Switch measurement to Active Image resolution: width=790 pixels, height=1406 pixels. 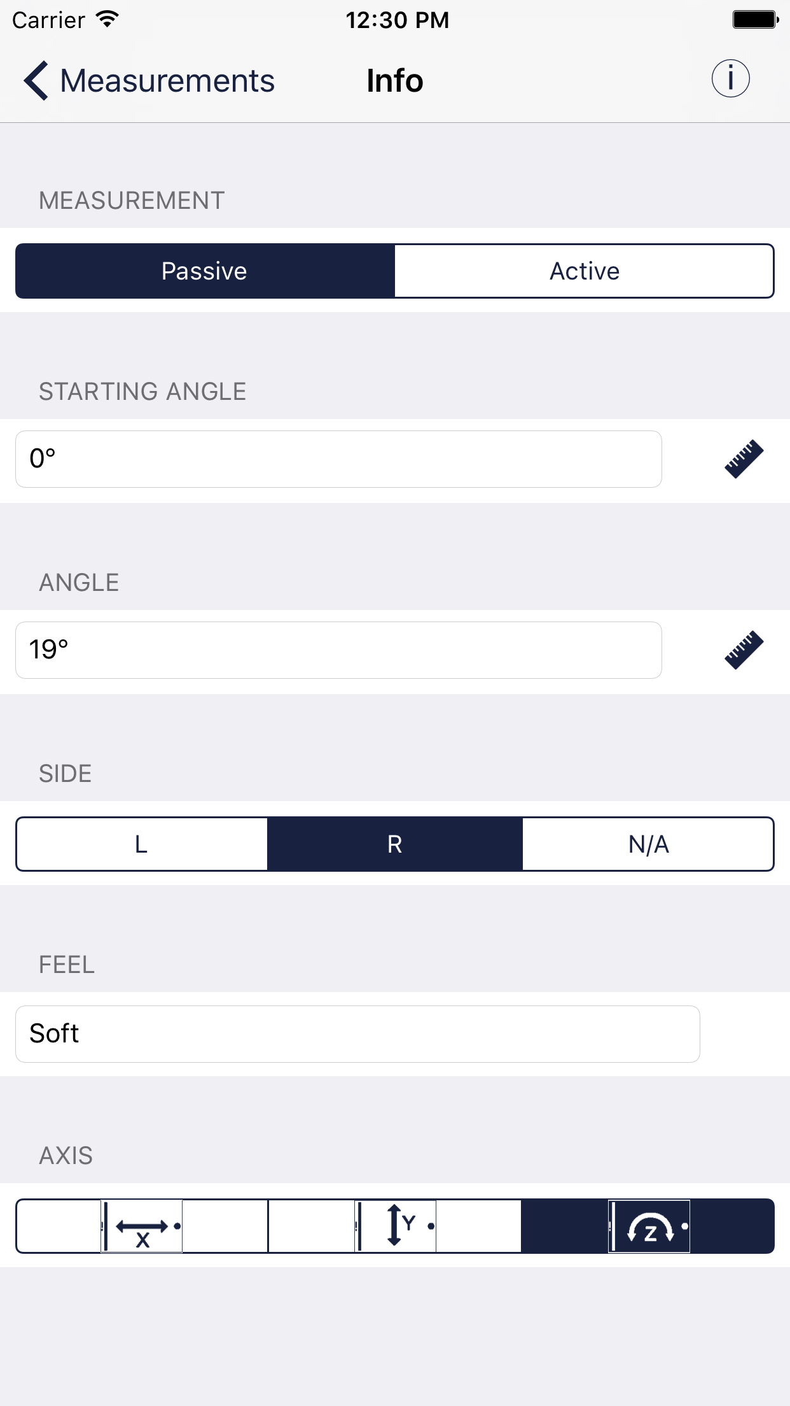(x=584, y=271)
